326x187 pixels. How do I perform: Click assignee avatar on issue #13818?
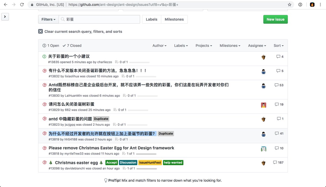pyautogui.click(x=264, y=149)
